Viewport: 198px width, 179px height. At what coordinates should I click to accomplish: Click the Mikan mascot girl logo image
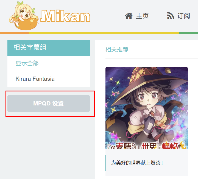pos(24,16)
